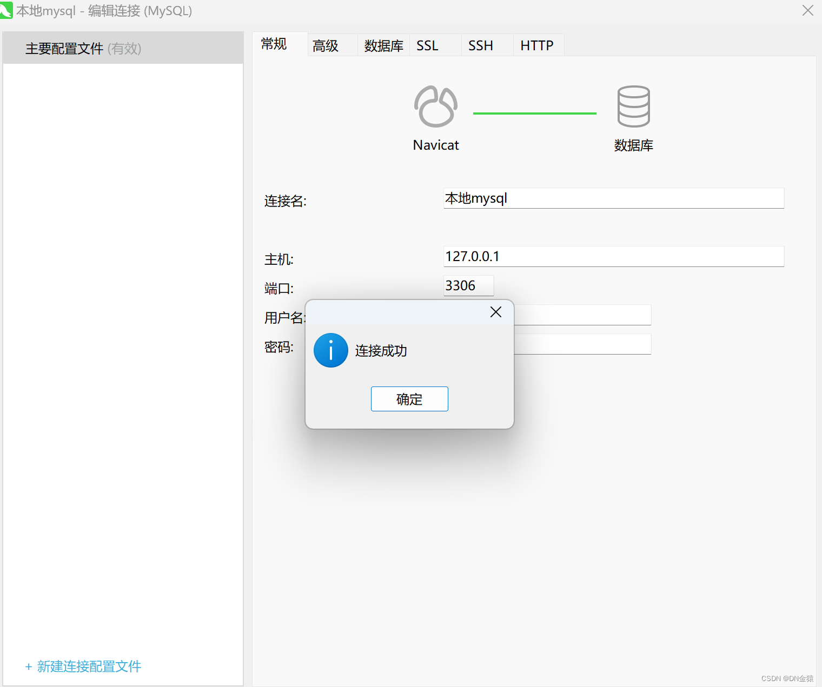The image size is (822, 687).
Task: Focus the 密码 input field
Action: tap(582, 344)
